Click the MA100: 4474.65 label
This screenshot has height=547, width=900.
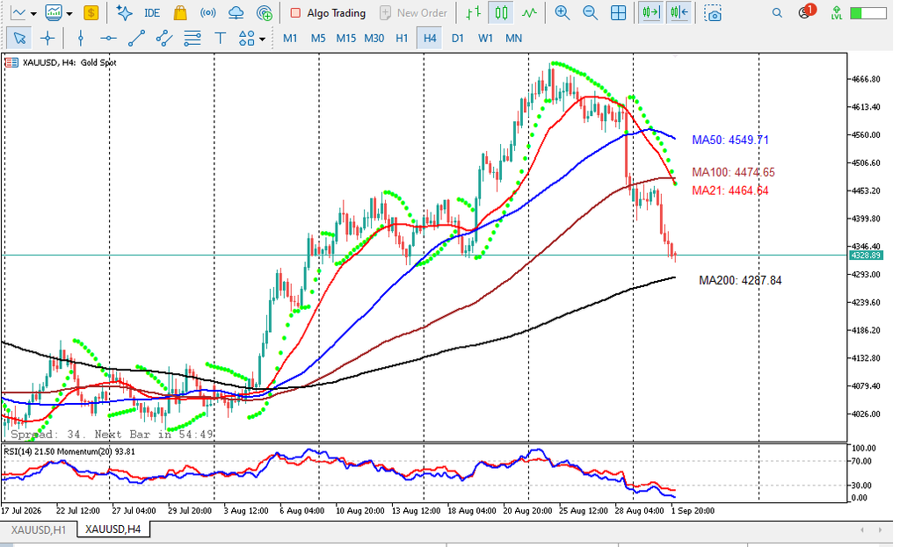[733, 172]
